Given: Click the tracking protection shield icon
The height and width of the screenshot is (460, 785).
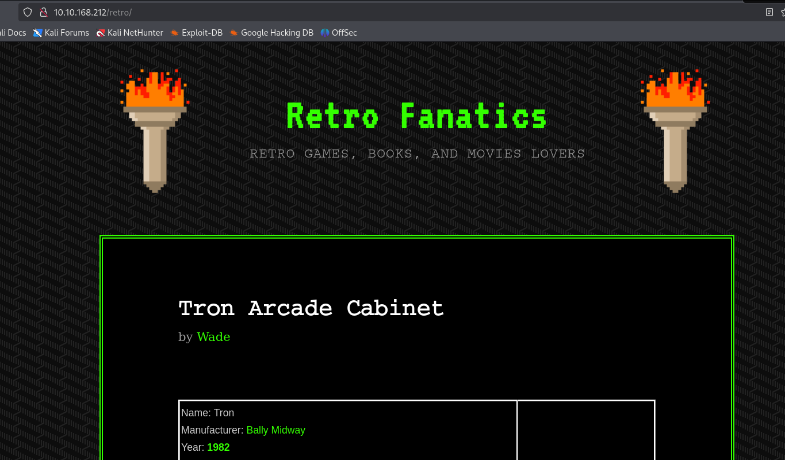Looking at the screenshot, I should coord(28,12).
